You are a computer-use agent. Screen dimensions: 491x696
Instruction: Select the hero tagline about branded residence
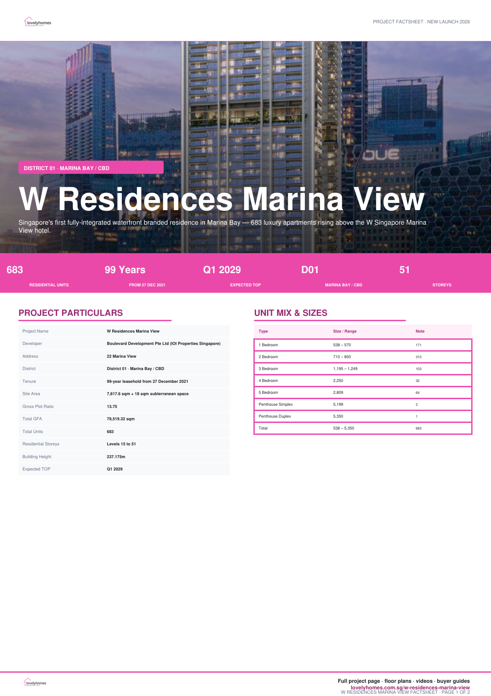tap(222, 226)
